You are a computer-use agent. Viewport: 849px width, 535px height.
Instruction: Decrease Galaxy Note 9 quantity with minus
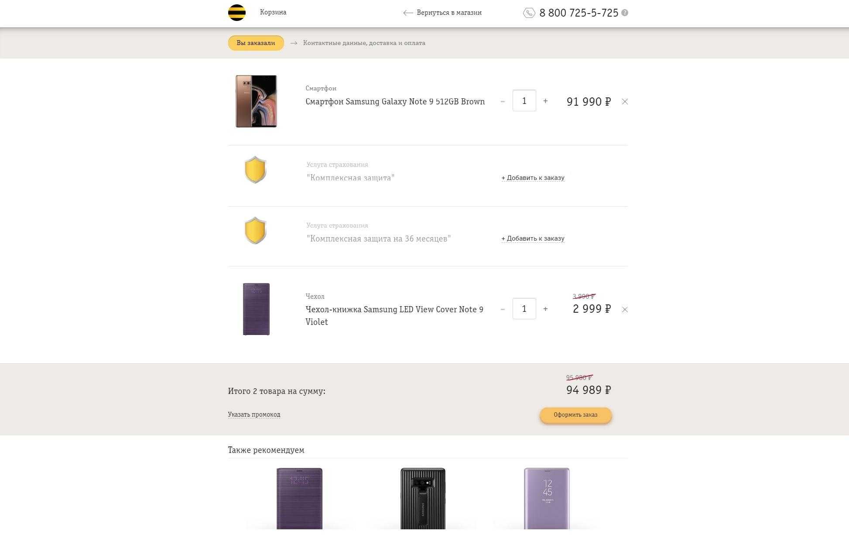tap(503, 101)
